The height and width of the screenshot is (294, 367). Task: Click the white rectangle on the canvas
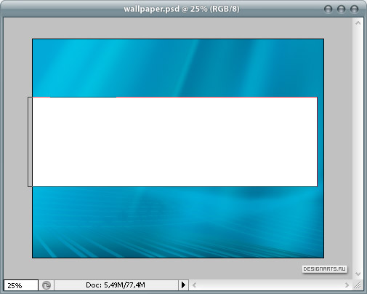tap(174, 142)
